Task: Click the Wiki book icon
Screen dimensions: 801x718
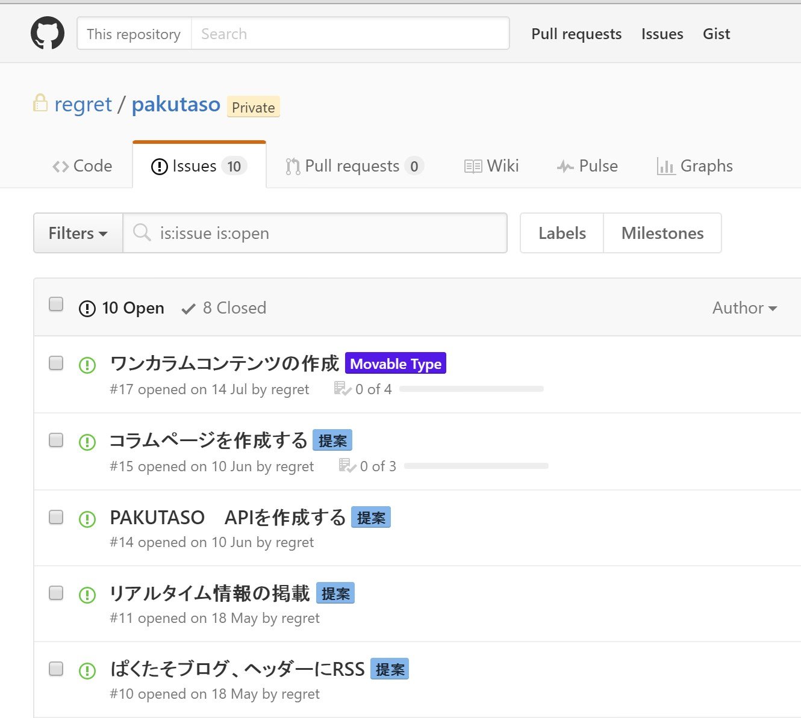Action: click(x=473, y=167)
